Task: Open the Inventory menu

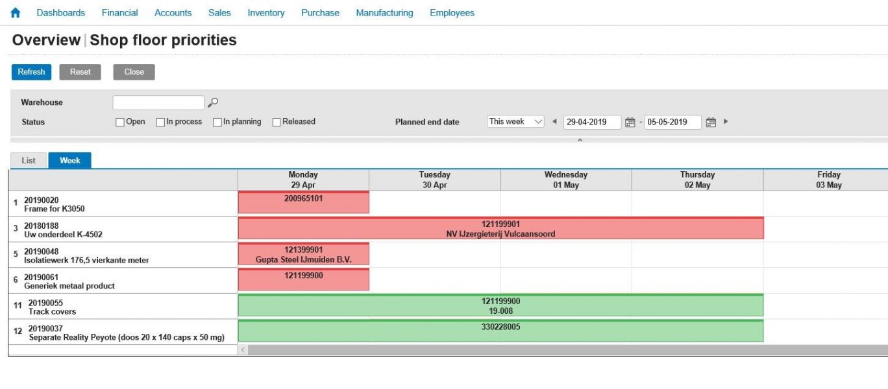Action: (265, 13)
